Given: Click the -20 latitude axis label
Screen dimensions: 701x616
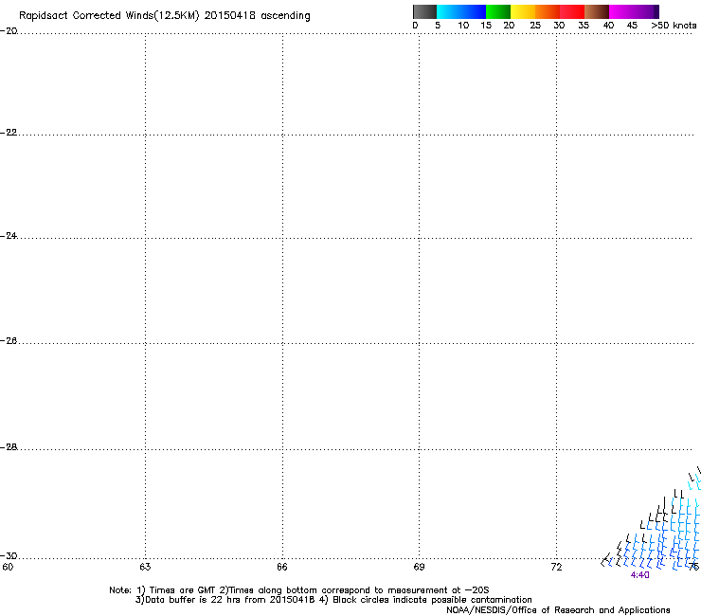Looking at the screenshot, I should [x=9, y=31].
